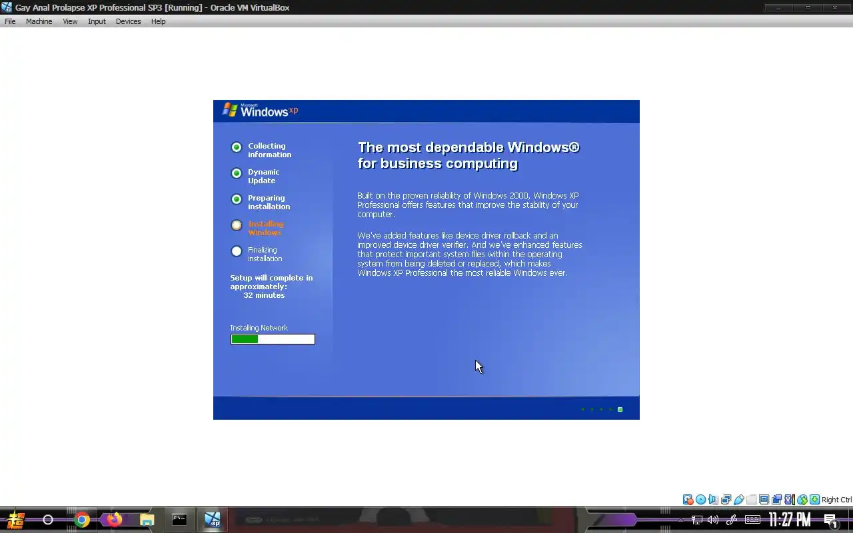Open the VirtualBox hard disk activity indicator
This screenshot has width=853, height=533.
coord(688,500)
